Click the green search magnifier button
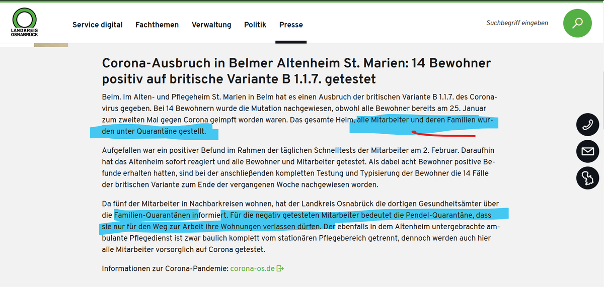The height and width of the screenshot is (287, 604). [x=577, y=23]
